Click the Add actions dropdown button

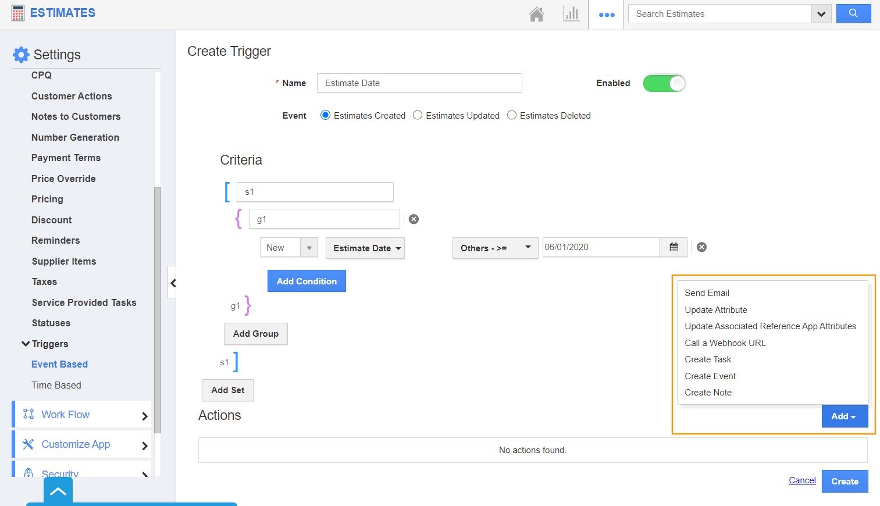[845, 416]
